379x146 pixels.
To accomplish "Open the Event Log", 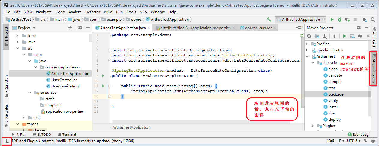I will pos(358,135).
